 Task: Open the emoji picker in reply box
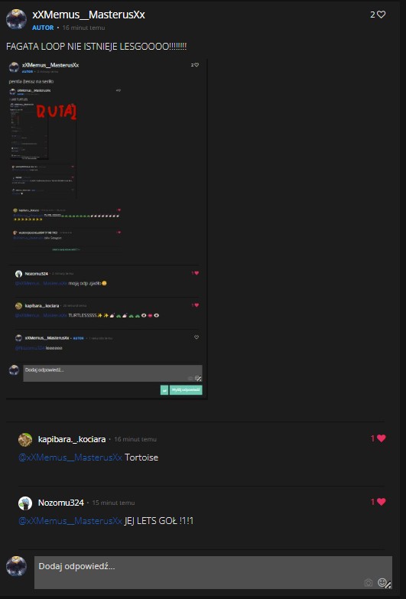point(382,582)
